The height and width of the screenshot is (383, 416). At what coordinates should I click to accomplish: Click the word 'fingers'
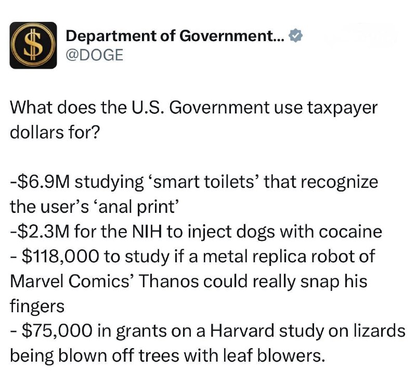pos(37,307)
